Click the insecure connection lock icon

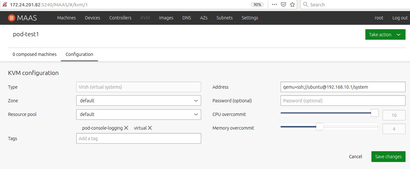tap(5, 5)
